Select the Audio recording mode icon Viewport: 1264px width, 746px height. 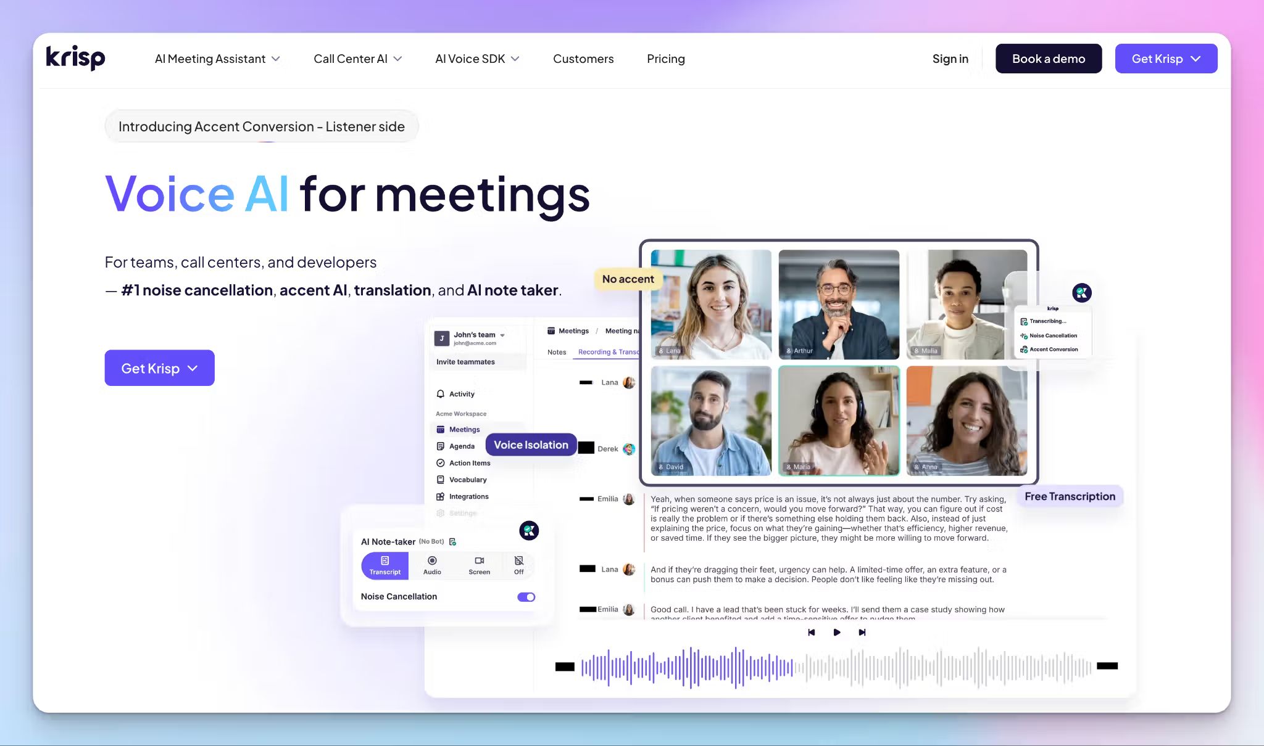pos(431,561)
